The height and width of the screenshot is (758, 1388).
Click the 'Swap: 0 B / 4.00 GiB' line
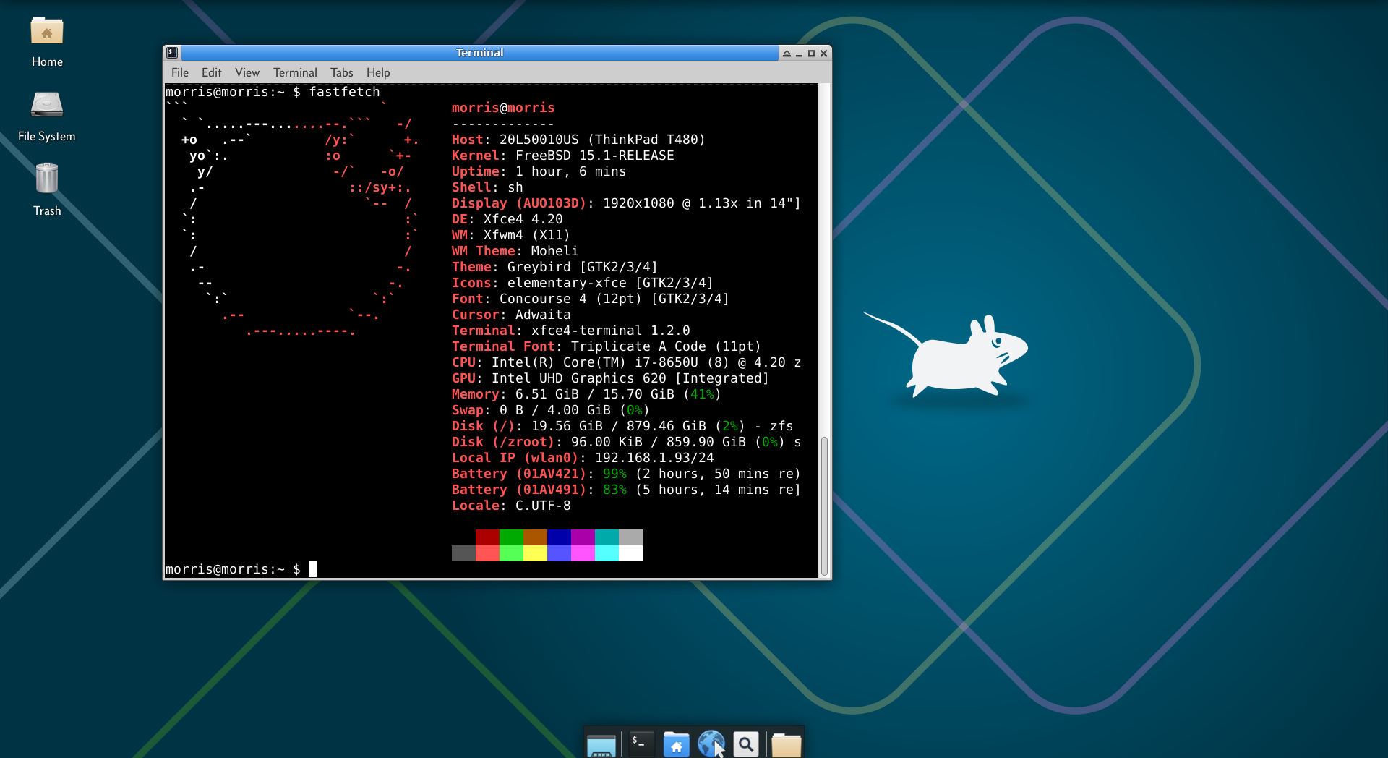[x=551, y=410]
